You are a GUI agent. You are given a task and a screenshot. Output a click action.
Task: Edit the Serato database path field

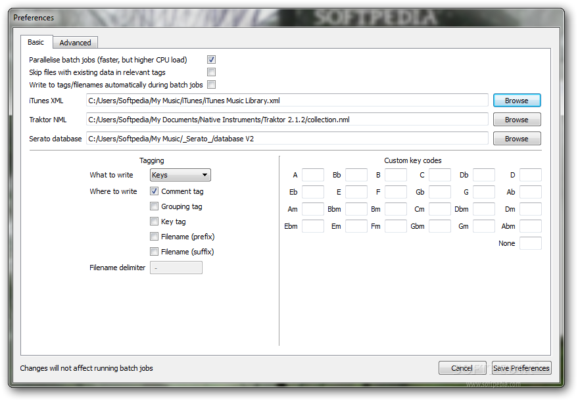[x=287, y=139]
